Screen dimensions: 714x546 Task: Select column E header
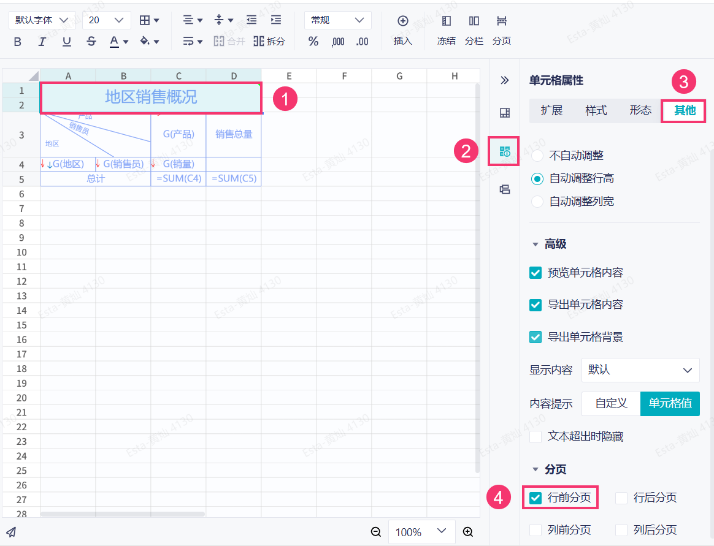point(289,76)
